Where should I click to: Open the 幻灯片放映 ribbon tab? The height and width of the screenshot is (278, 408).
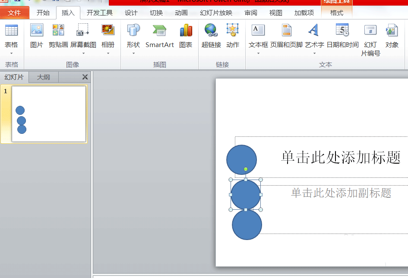click(216, 13)
